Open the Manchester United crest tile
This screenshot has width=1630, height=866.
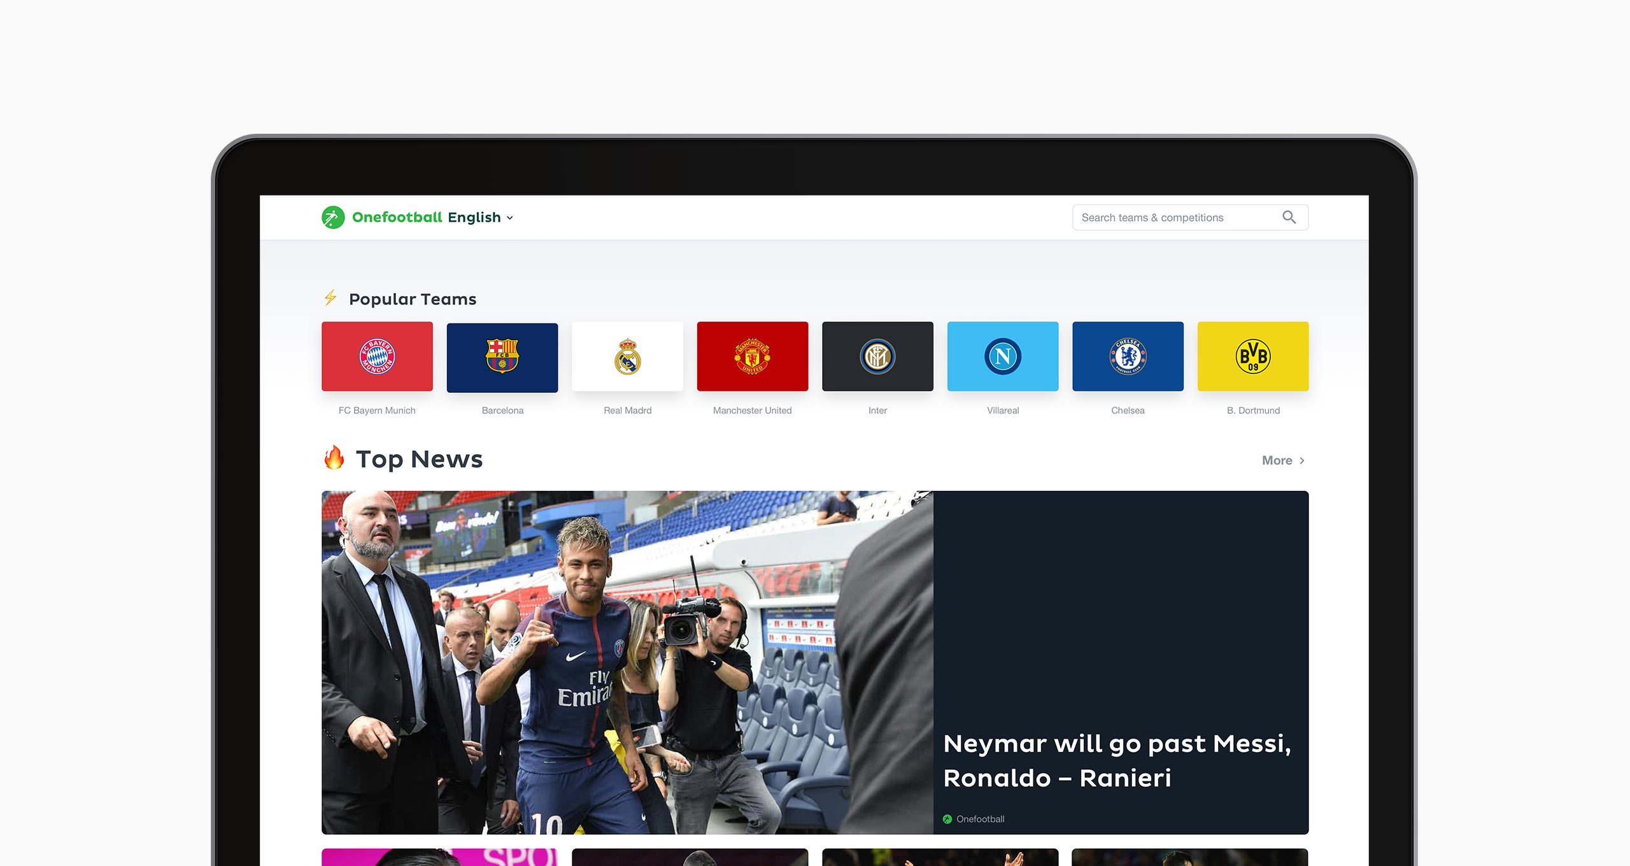753,356
